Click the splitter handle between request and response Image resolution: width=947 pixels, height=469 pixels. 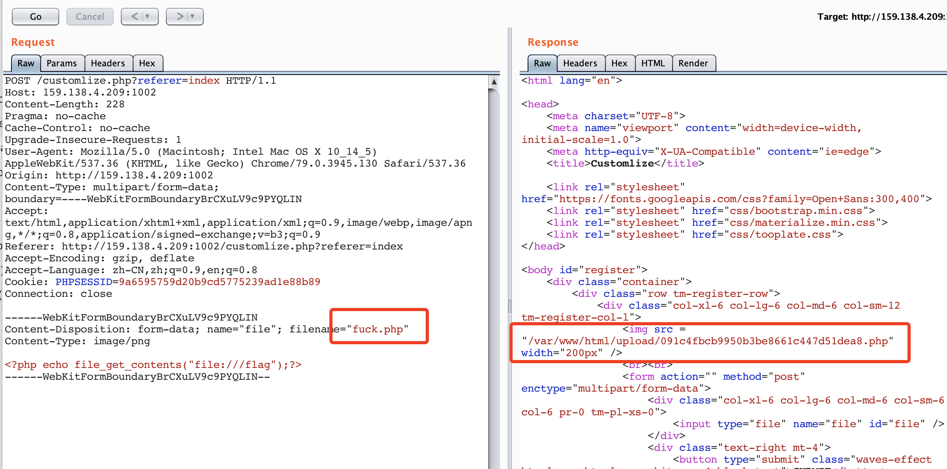point(510,306)
